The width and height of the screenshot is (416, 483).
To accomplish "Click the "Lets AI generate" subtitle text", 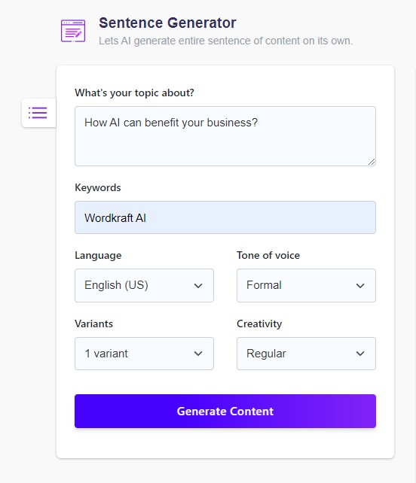I will (225, 41).
